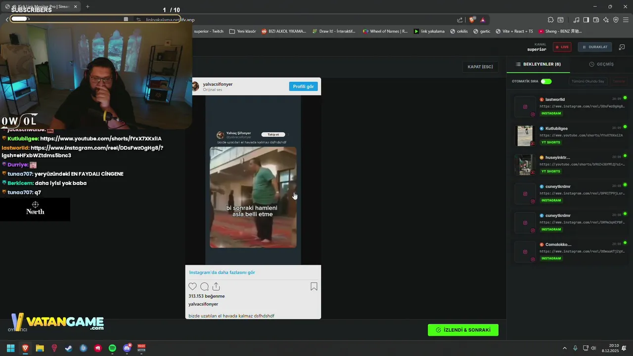Click the İZLENDİ & SONRAKİ button
633x356 pixels.
[463, 330]
